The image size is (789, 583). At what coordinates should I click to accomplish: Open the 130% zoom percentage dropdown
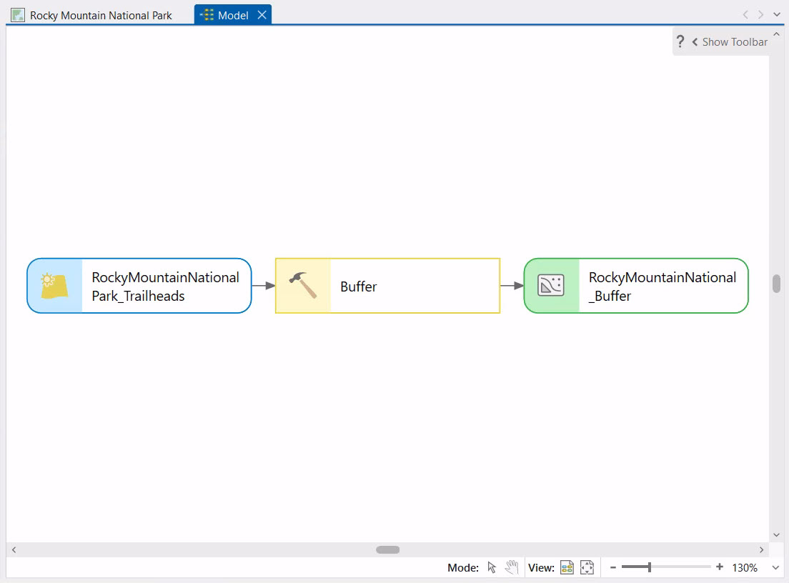pos(775,567)
